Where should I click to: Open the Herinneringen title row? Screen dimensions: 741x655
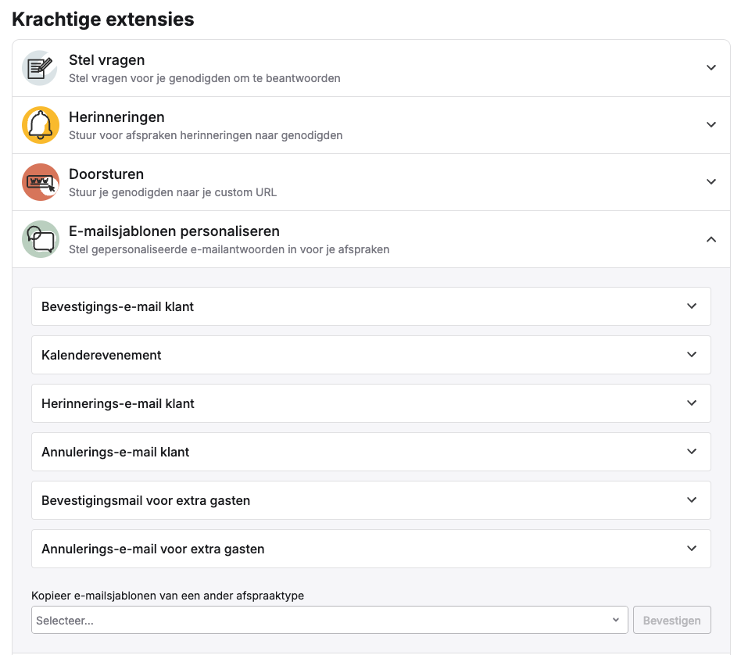click(x=371, y=125)
